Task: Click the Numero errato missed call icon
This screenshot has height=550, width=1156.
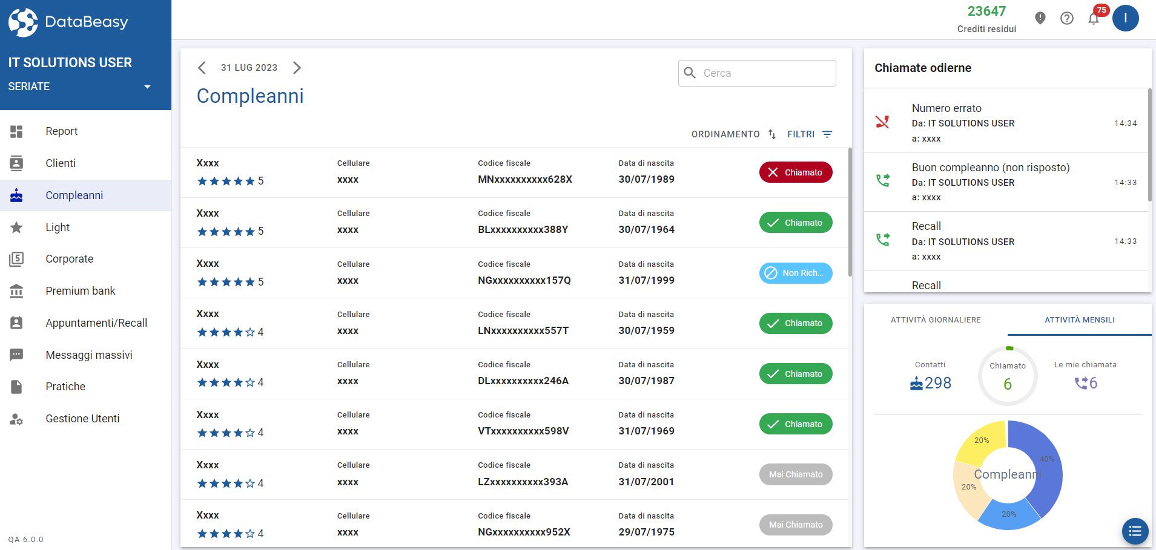Action: [x=883, y=122]
